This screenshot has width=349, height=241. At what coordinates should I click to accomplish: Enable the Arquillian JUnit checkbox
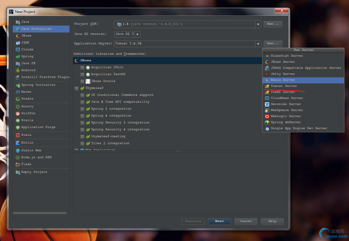coord(83,68)
